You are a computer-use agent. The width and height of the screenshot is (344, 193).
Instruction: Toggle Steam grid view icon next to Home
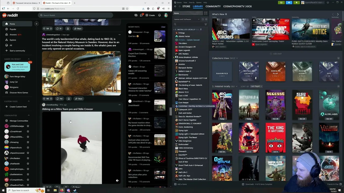(x=206, y=13)
